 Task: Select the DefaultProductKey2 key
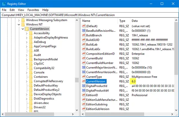[47, 90]
